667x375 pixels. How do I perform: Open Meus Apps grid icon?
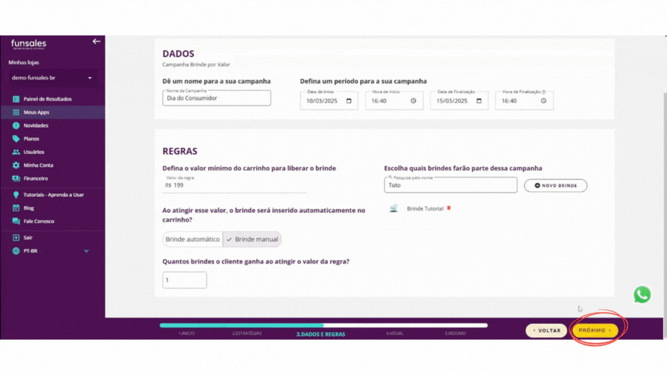[x=16, y=112]
